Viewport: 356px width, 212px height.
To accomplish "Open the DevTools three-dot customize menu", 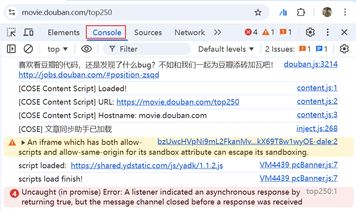I will (x=327, y=32).
